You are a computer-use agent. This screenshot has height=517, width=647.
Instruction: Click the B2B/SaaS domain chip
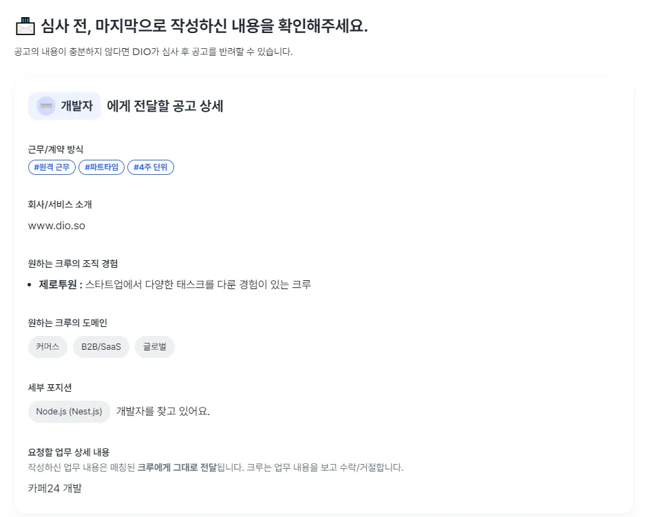101,346
